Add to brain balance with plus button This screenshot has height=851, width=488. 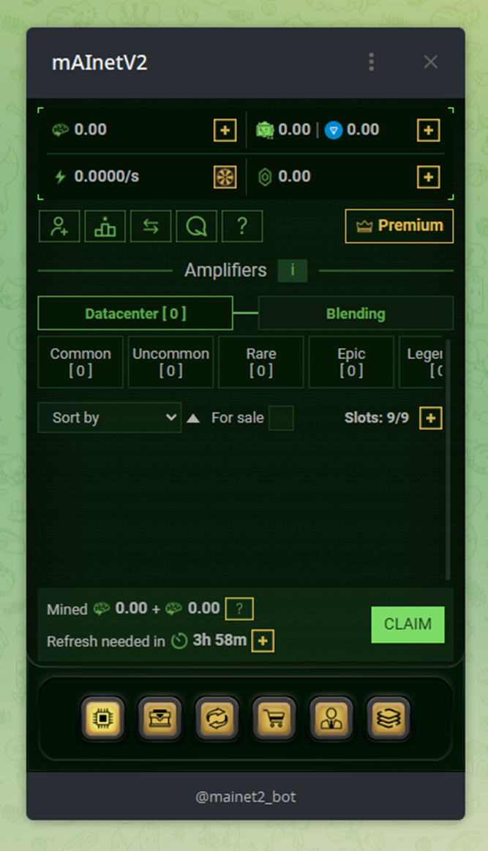pyautogui.click(x=225, y=130)
